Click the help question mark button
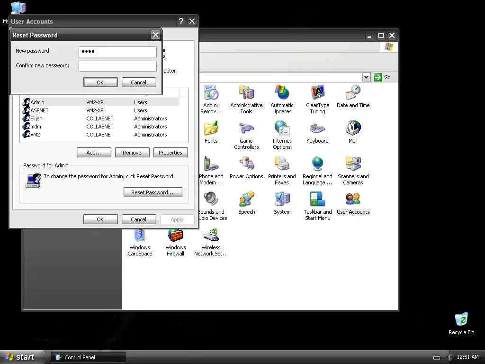Image resolution: width=485 pixels, height=364 pixels. click(x=181, y=21)
